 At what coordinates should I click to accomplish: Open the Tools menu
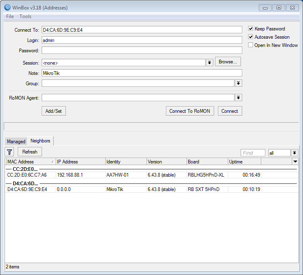coord(25,16)
